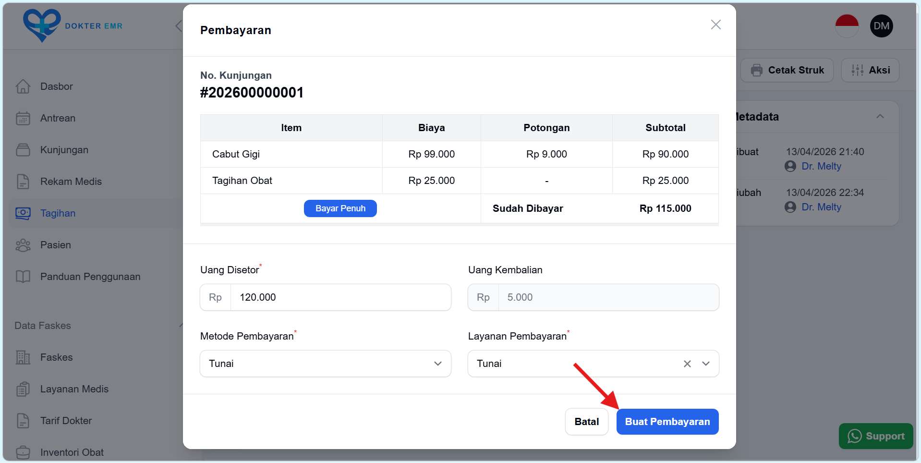
Task: Click the Tarif Dokter document icon
Action: [23, 421]
